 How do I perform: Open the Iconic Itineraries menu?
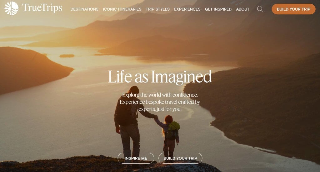point(122,9)
